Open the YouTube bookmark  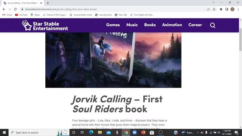coord(21,15)
